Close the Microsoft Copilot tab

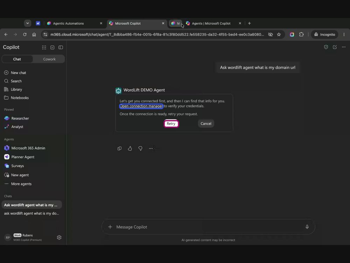click(x=163, y=23)
